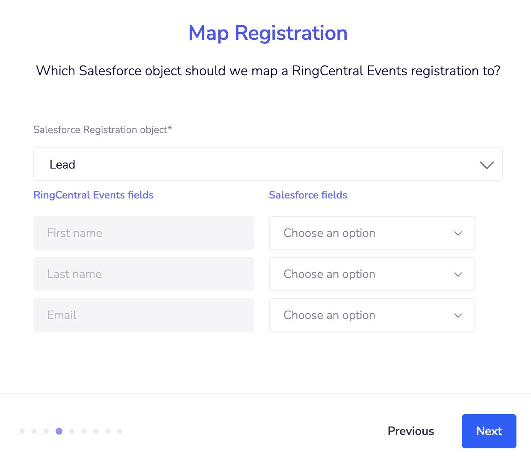Jump to the first step dot
531x462 pixels.
[22, 431]
